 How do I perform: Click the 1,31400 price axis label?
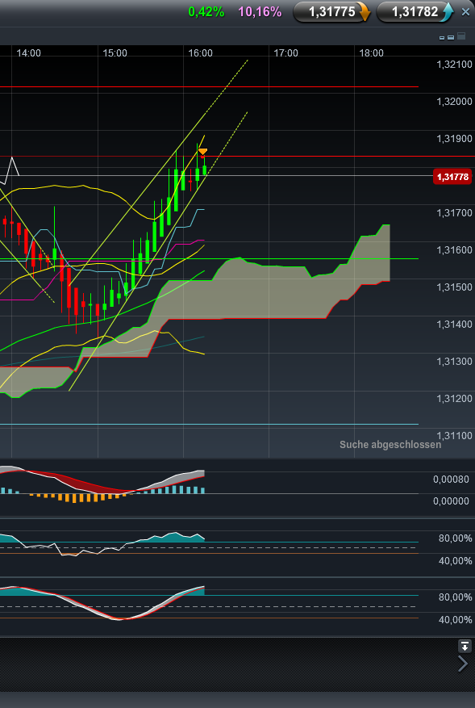[454, 325]
